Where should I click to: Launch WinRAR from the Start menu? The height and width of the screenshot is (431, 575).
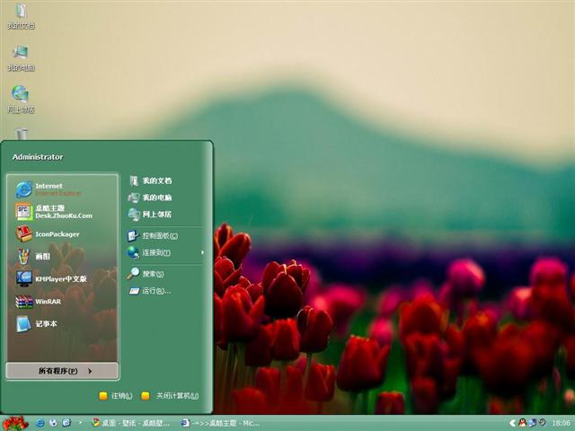[x=62, y=302]
